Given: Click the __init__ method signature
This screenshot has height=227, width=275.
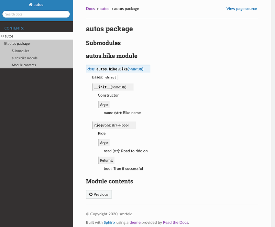Looking at the screenshot, I should point(113,87).
